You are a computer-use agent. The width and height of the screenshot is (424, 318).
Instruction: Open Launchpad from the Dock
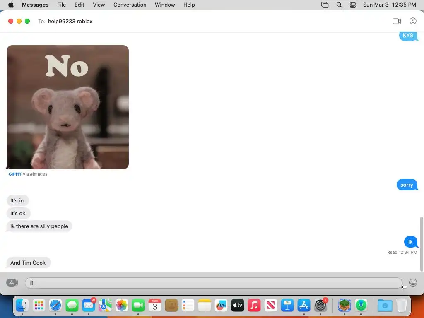point(39,305)
